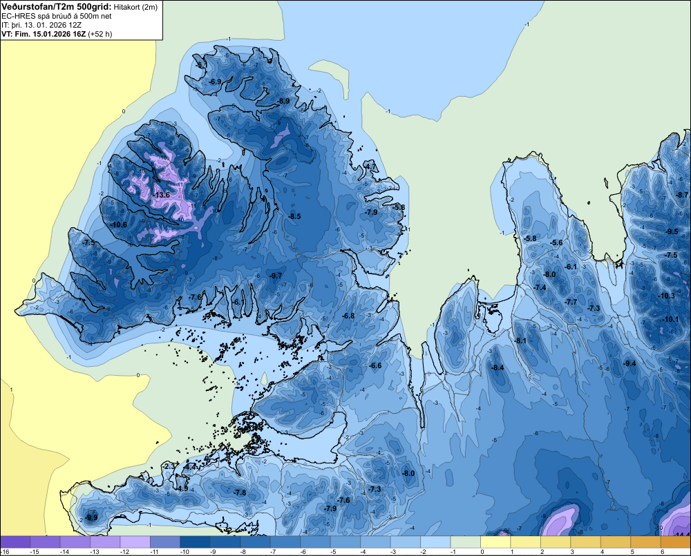Click the '-16' tick label in the legend
Screen dimensions: 691x556
5,552
